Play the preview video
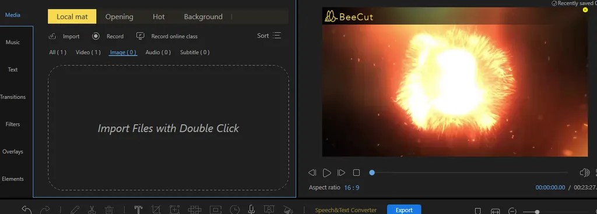The height and width of the screenshot is (214, 597). [326, 173]
